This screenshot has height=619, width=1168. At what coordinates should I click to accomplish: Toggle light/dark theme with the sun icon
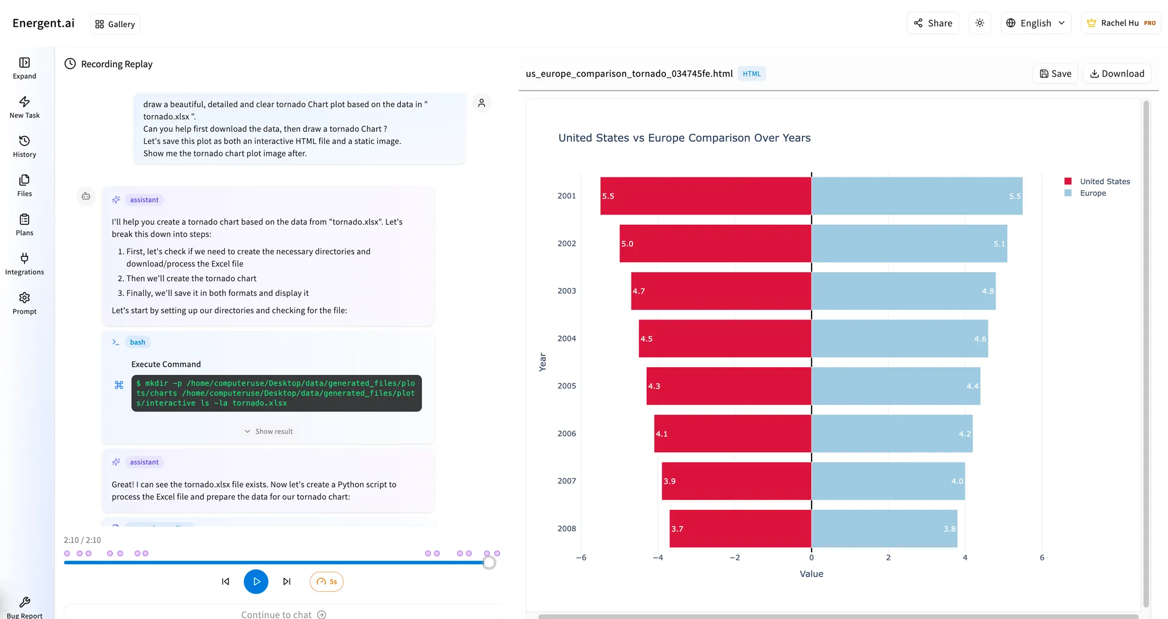coord(980,23)
